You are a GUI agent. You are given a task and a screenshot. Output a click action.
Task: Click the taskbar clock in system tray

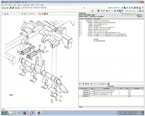(x=138, y=113)
